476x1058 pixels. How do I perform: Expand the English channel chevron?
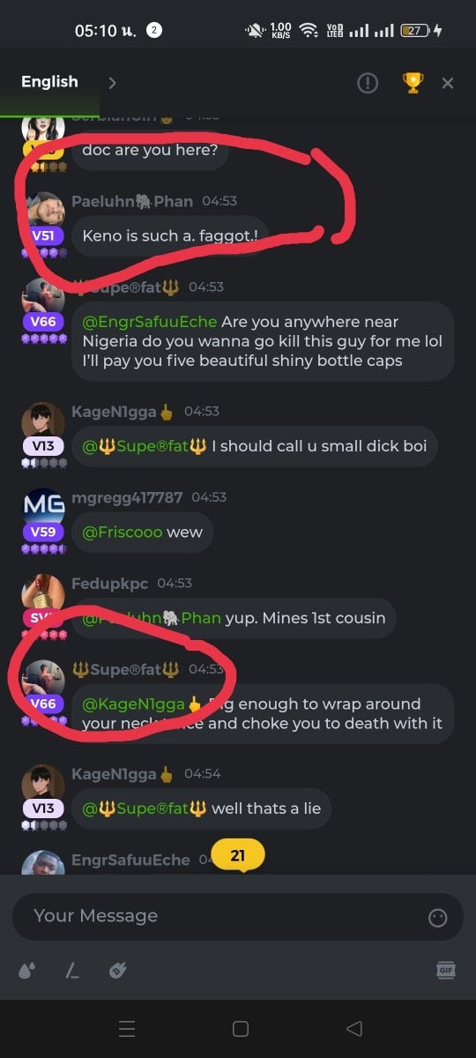(x=112, y=83)
